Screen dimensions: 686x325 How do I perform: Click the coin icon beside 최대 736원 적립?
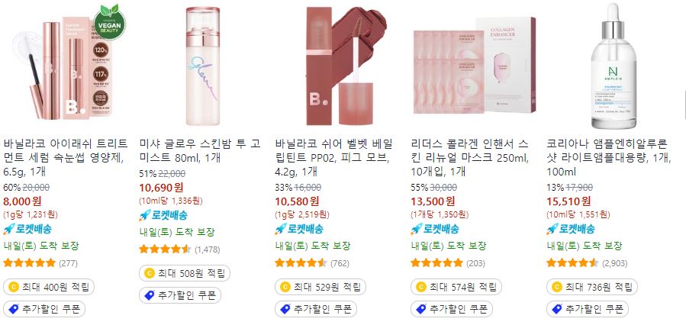tap(557, 288)
